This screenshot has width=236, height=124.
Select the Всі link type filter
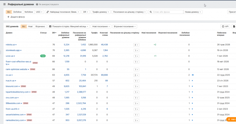point(9,12)
